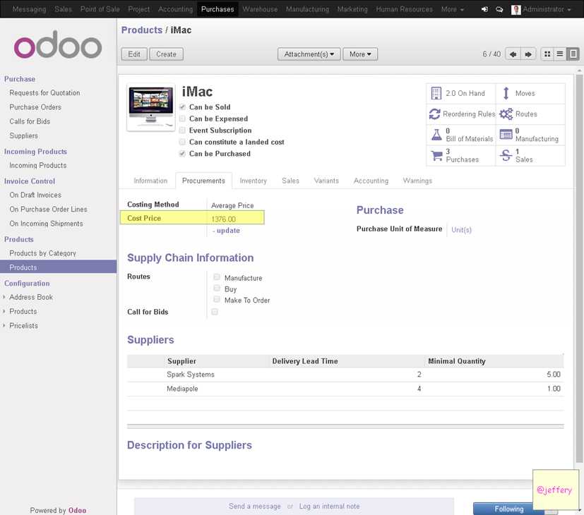Screen dimensions: 584x515
Task: Switch to the Warnings tab
Action: 417,181
